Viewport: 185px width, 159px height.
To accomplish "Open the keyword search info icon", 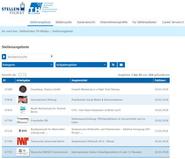I will click(x=51, y=56).
